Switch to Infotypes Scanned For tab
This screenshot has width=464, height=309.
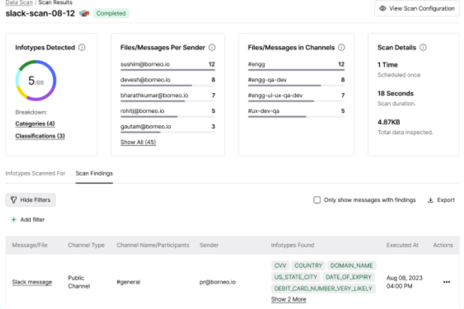click(x=36, y=174)
